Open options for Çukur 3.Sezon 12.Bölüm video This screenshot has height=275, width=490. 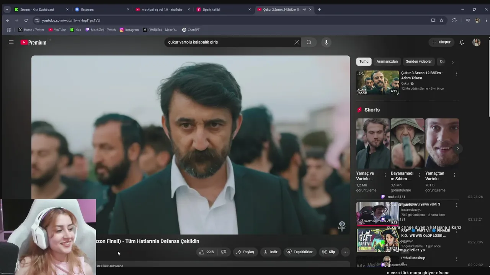coord(456,73)
